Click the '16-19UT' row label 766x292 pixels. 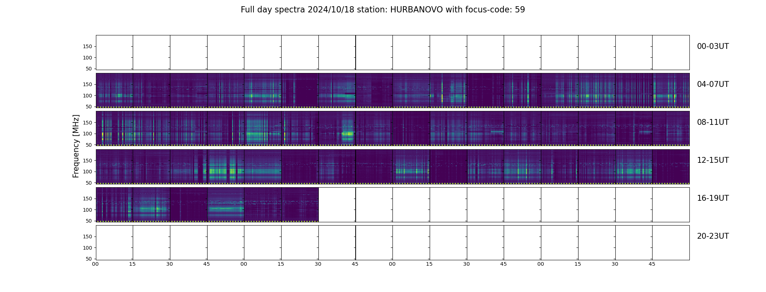click(x=713, y=198)
